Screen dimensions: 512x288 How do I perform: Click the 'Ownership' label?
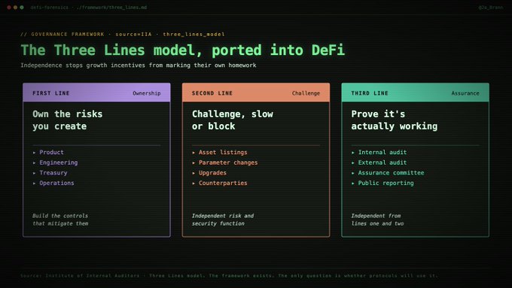(x=147, y=93)
